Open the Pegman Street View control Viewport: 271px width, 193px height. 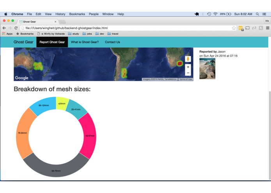pos(188,59)
